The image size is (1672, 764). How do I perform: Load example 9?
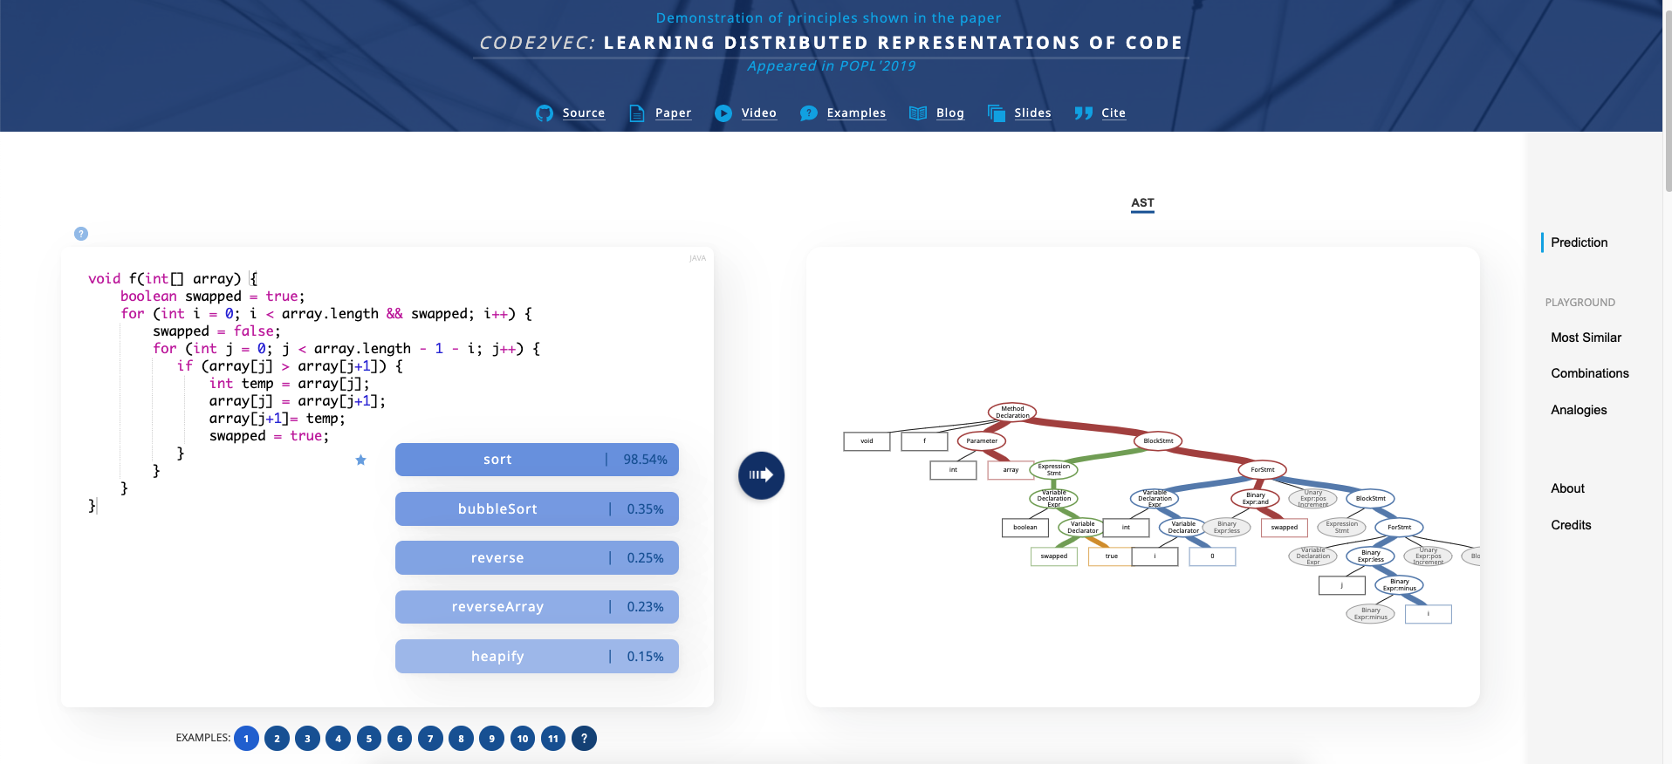492,739
